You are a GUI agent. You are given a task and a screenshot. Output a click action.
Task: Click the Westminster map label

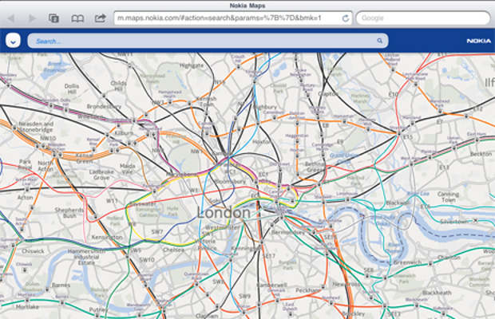pyautogui.click(x=222, y=227)
